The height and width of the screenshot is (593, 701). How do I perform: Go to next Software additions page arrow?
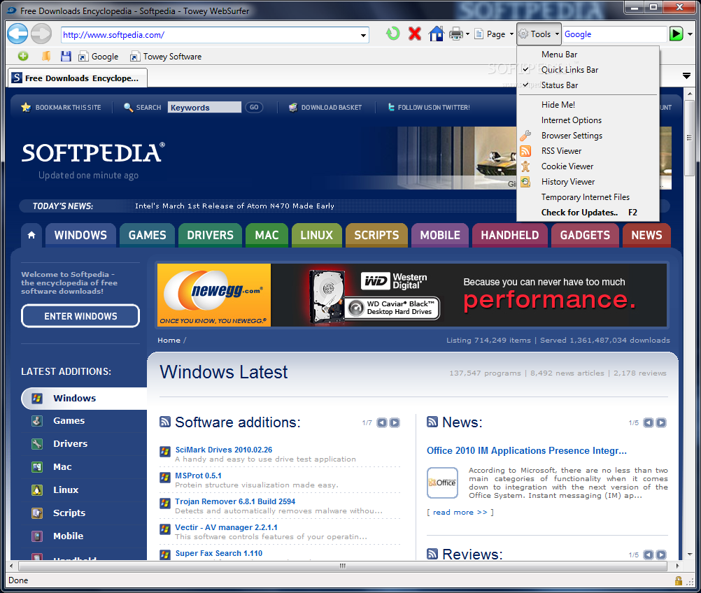(395, 423)
